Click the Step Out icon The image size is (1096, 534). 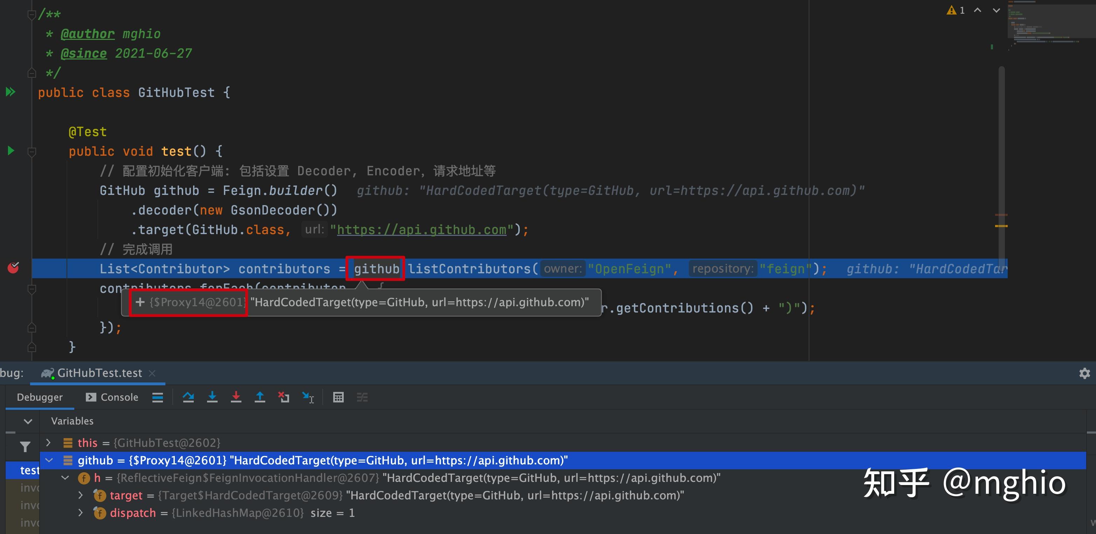[x=260, y=397]
